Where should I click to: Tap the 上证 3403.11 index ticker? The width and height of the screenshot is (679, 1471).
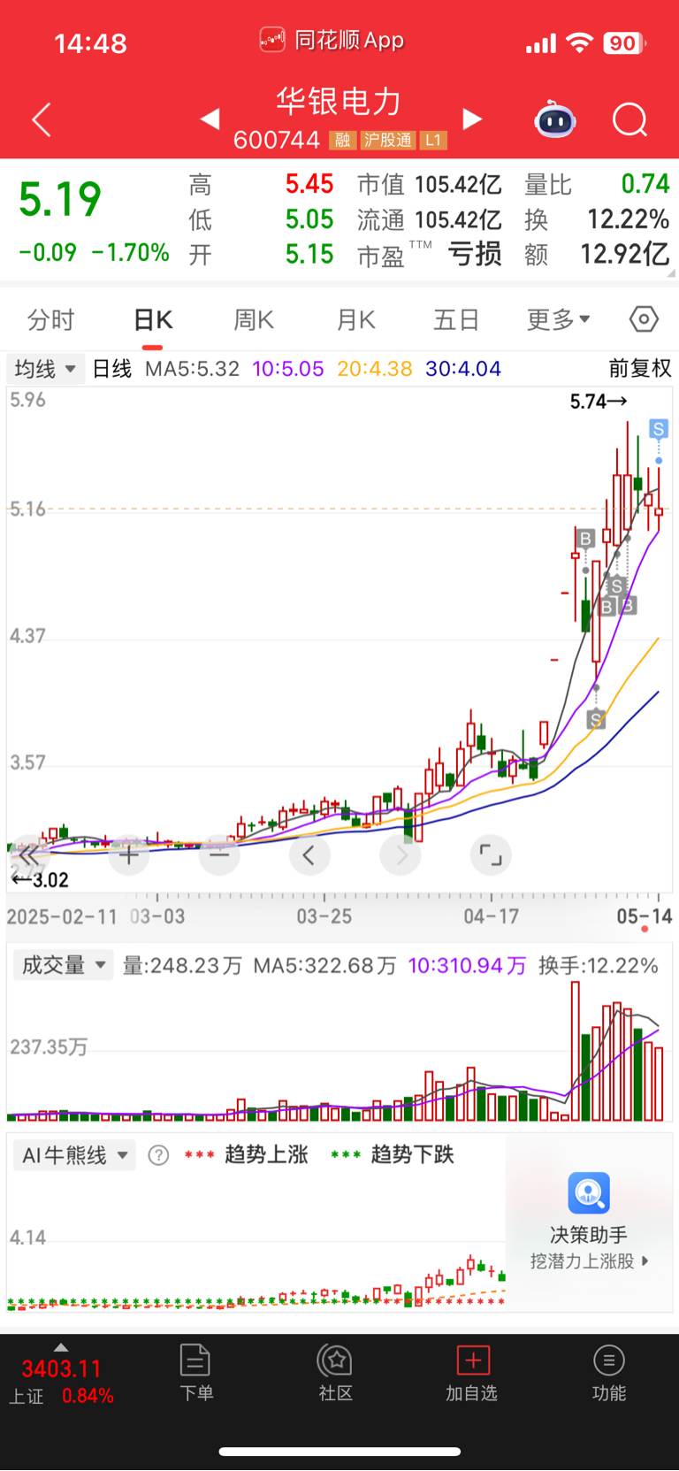coord(61,1382)
